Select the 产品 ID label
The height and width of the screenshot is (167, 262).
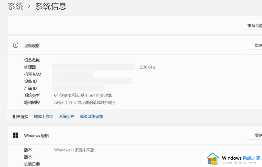click(30, 88)
